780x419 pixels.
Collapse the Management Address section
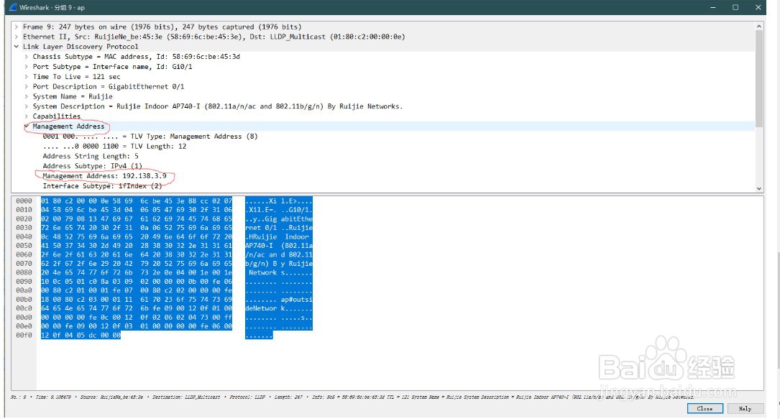click(x=27, y=126)
